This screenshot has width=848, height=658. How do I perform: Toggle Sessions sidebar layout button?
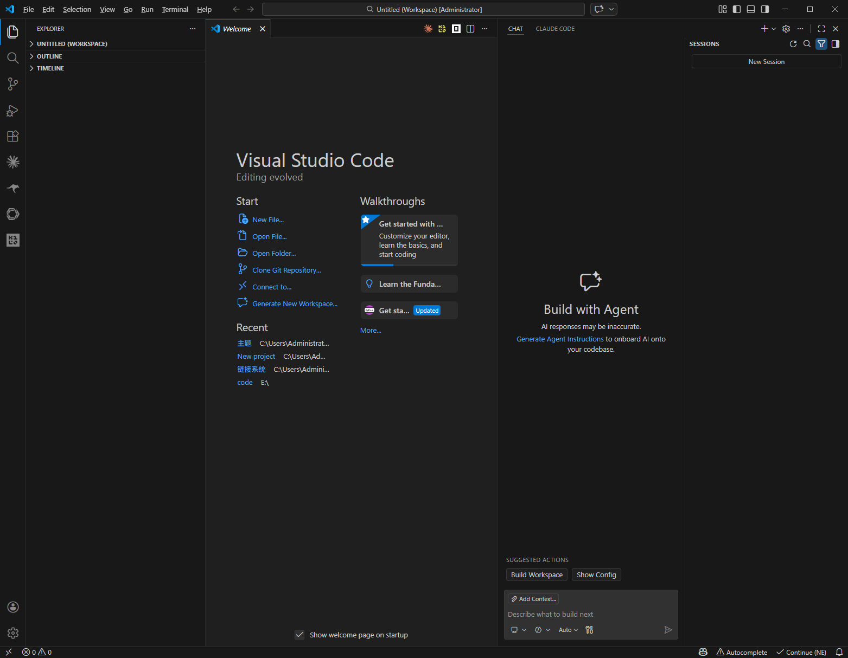coord(836,44)
